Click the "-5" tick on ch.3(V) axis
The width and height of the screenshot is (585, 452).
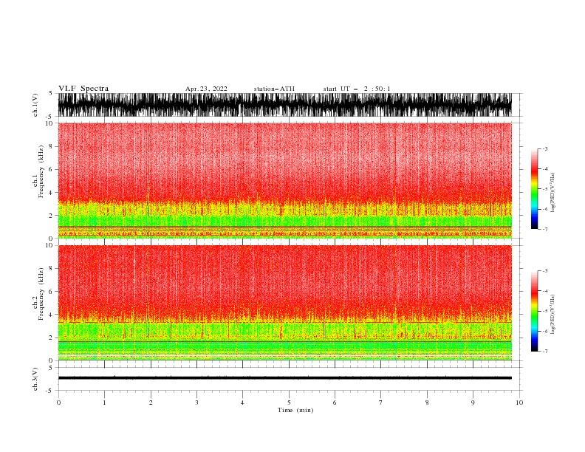pyautogui.click(x=50, y=391)
